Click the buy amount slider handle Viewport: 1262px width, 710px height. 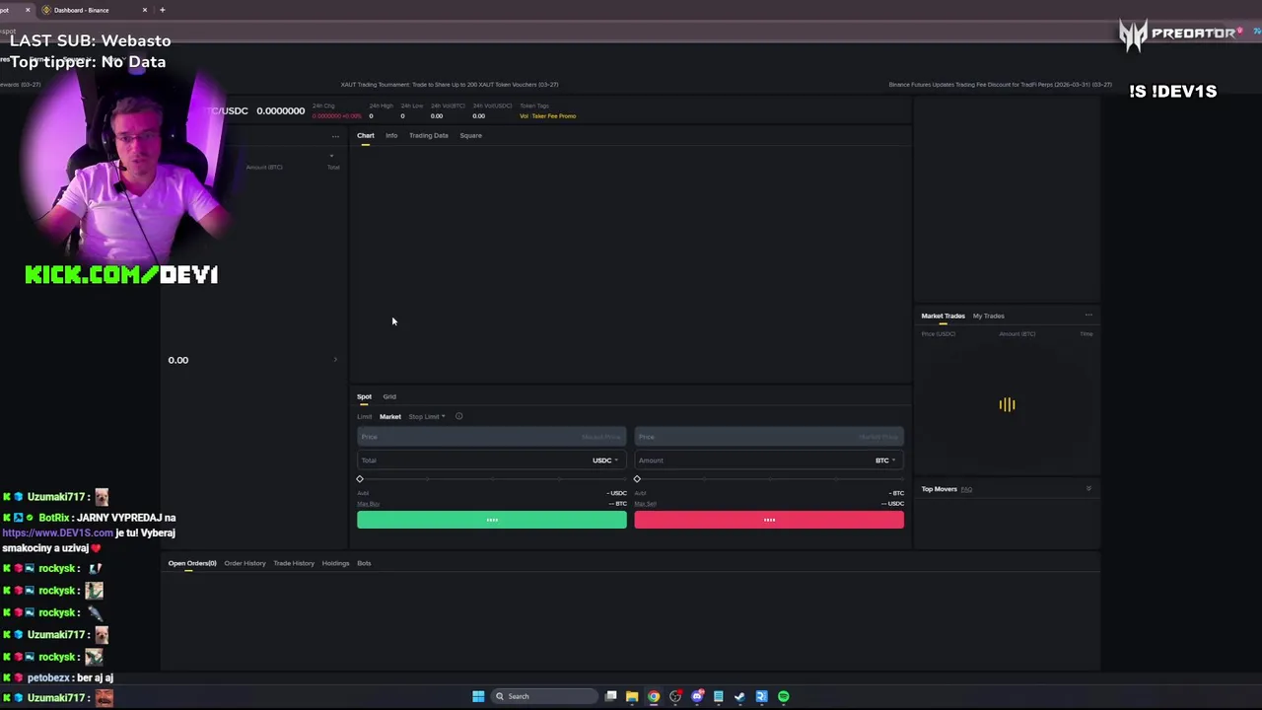pyautogui.click(x=360, y=479)
